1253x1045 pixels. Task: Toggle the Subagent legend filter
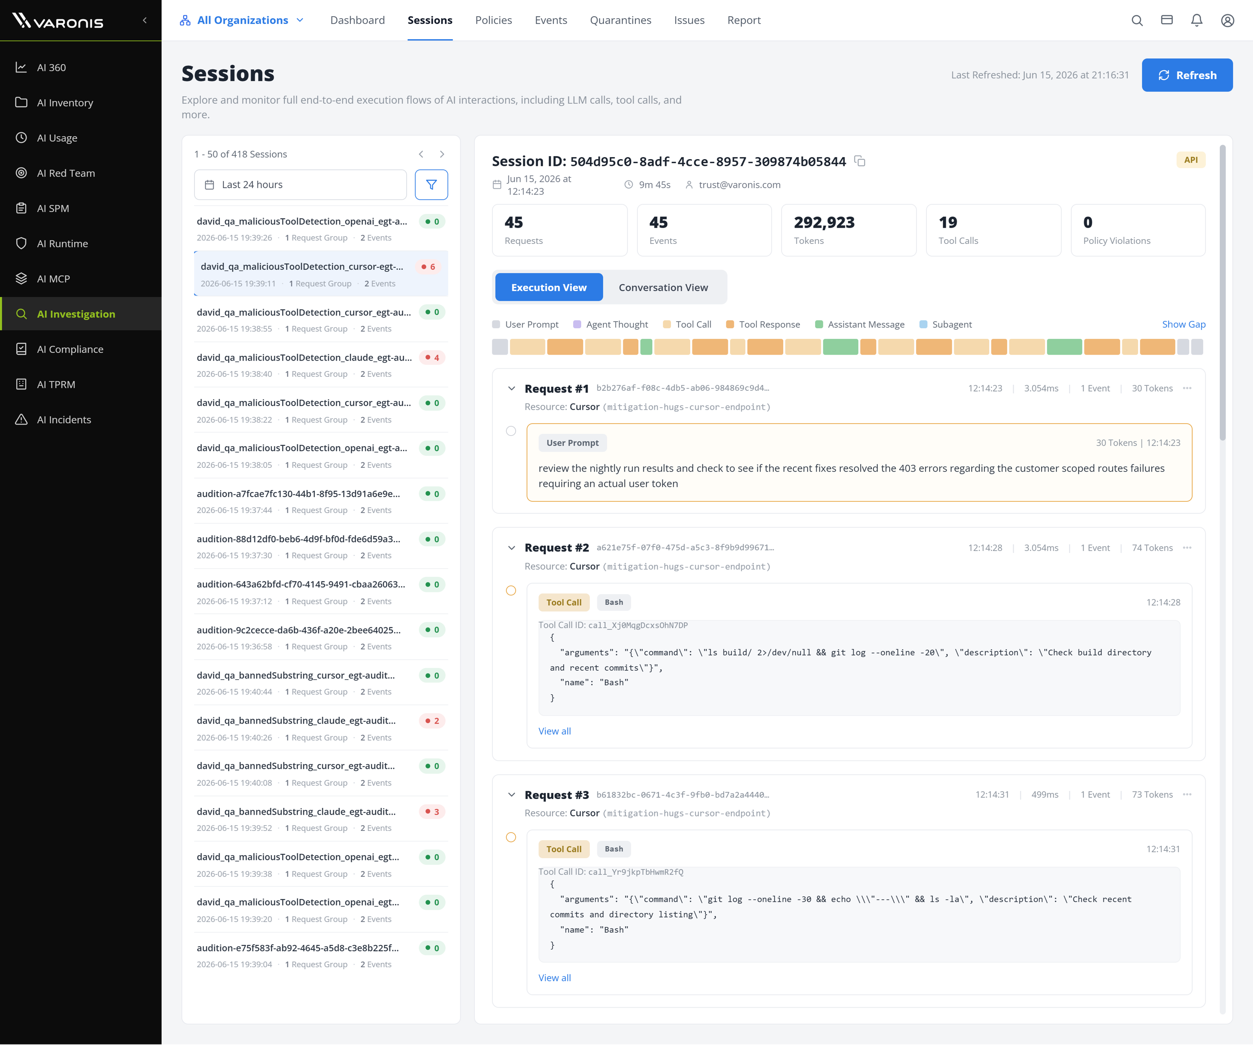946,325
